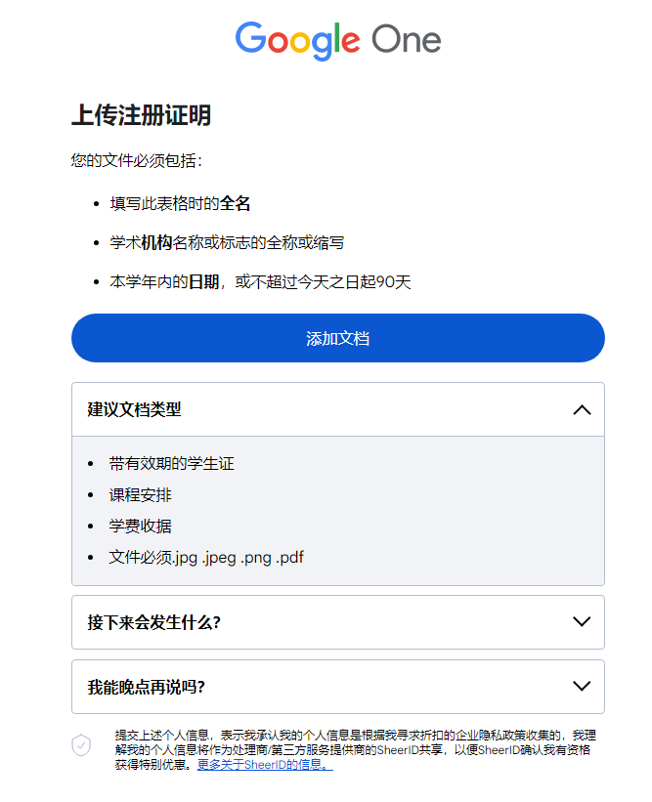Expand the 接下来会发生什么? chevron arrow
This screenshot has width=652, height=802.
[x=582, y=622]
